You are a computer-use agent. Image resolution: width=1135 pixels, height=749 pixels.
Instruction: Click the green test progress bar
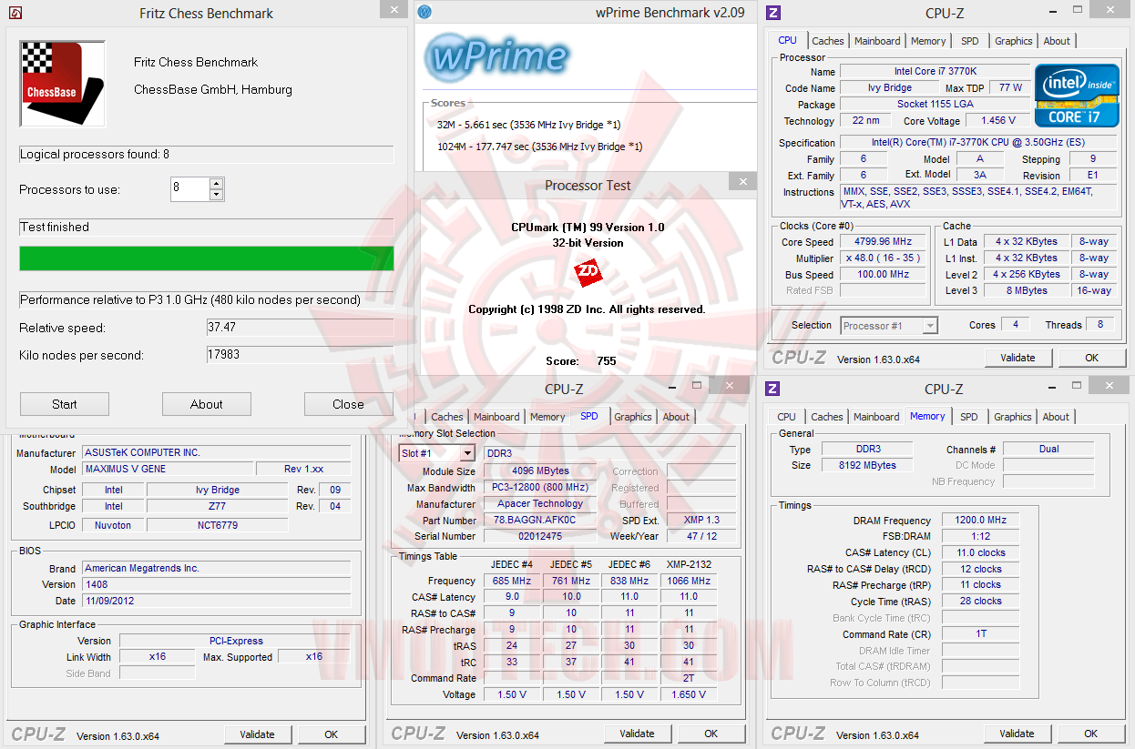tap(207, 258)
